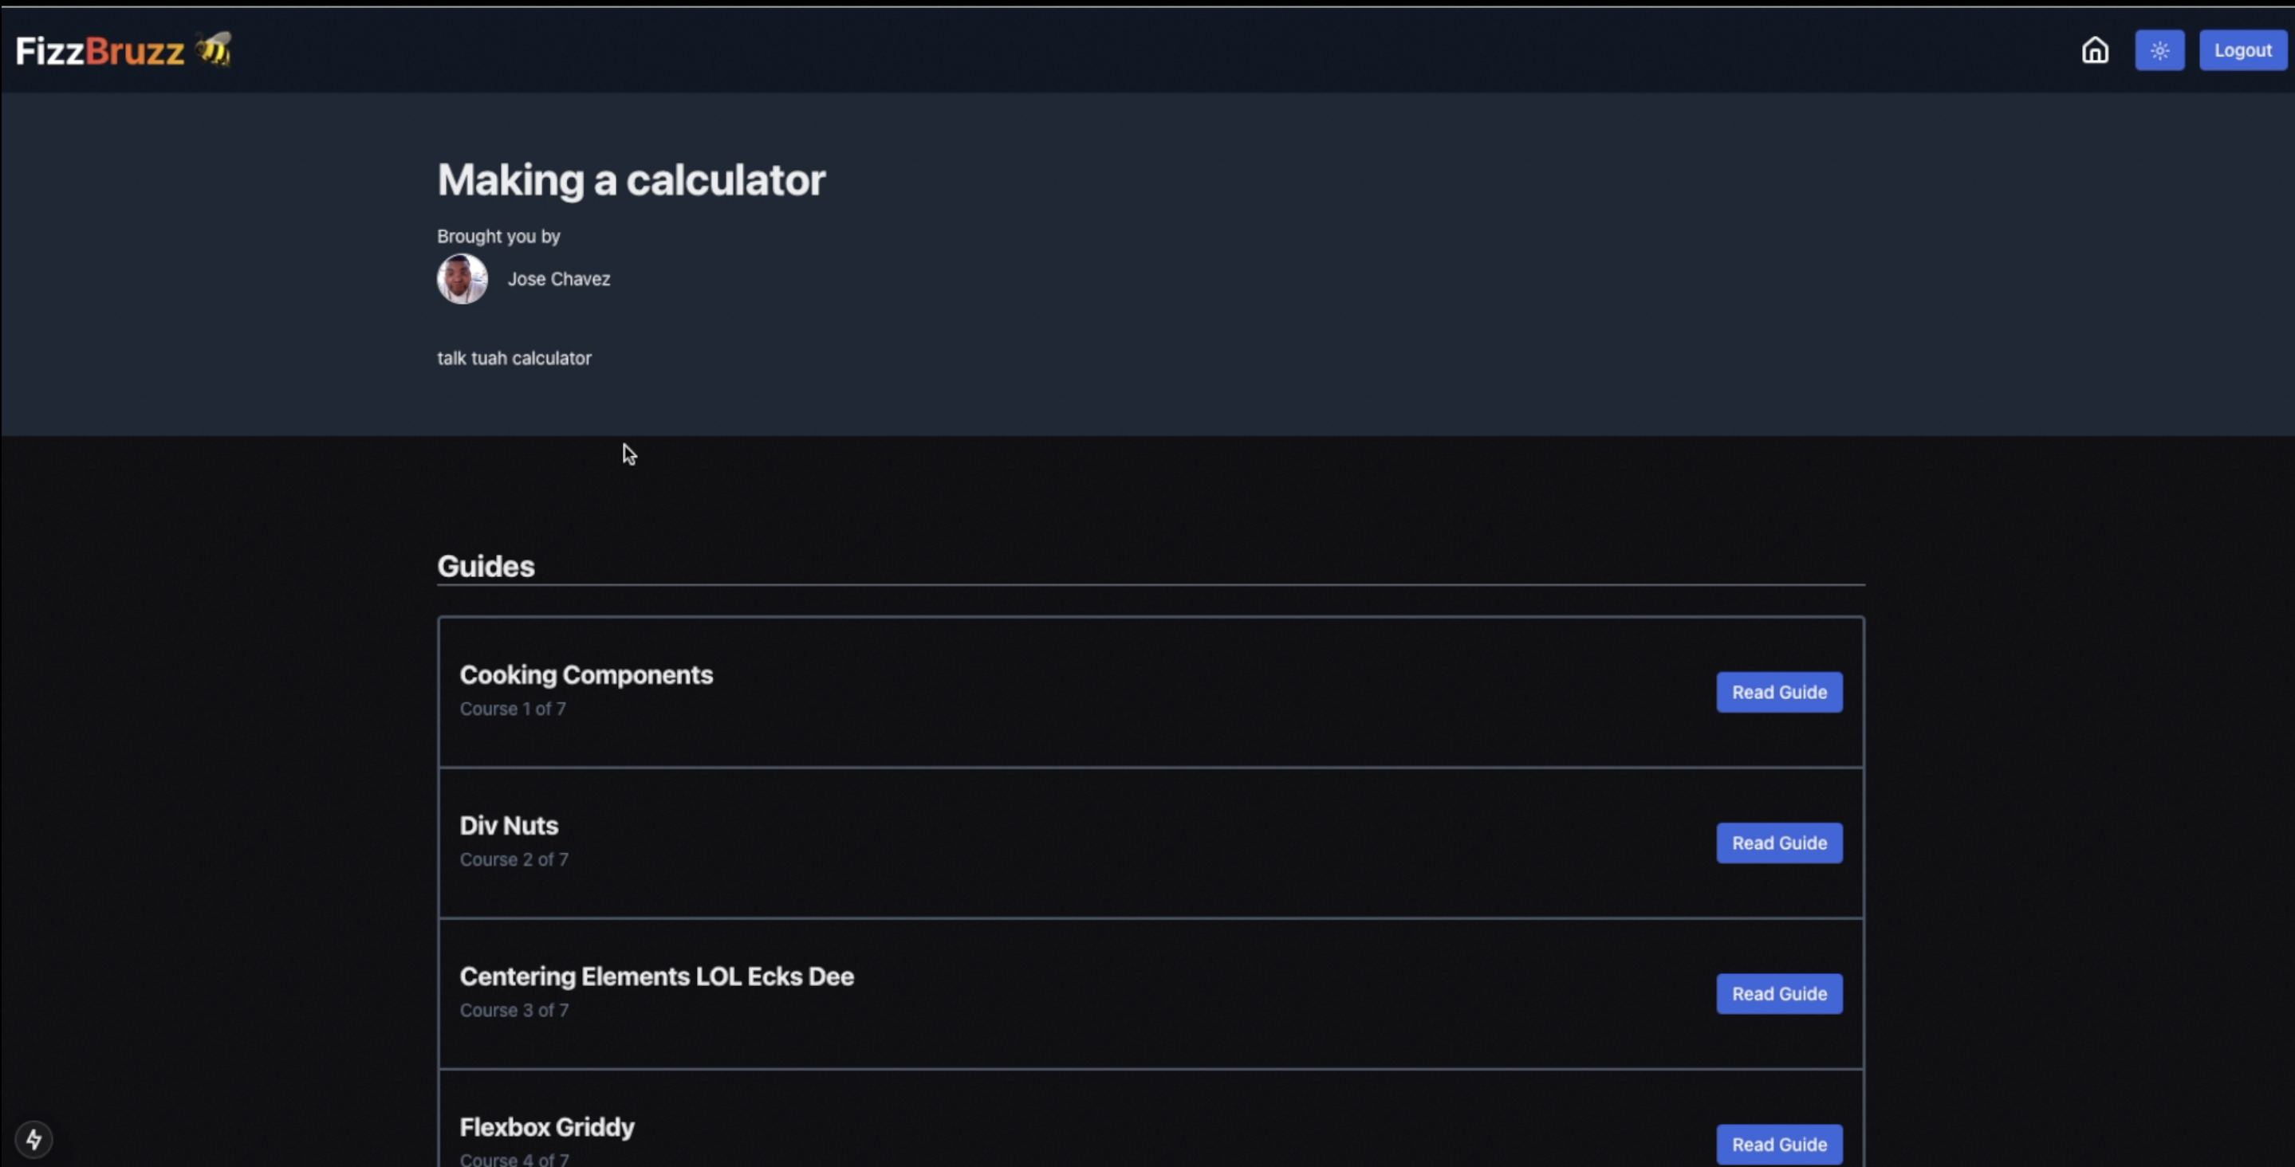Open Read Guide for Div Nuts
This screenshot has width=2295, height=1167.
pyautogui.click(x=1778, y=843)
